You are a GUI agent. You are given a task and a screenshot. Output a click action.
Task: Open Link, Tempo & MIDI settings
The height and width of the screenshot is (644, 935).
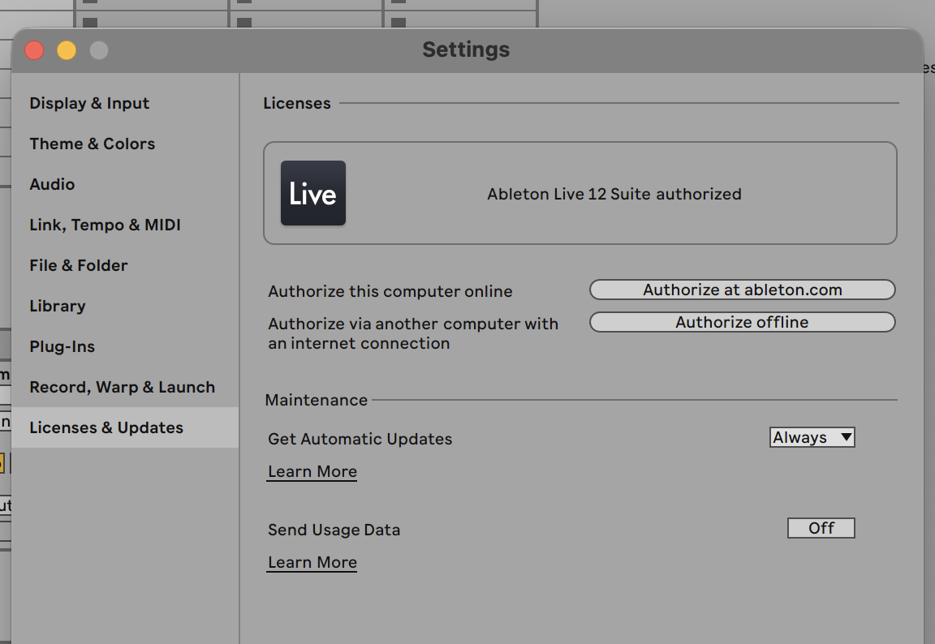[x=105, y=225]
